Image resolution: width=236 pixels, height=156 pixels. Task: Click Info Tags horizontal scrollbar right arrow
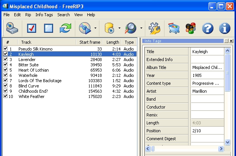point(221,149)
